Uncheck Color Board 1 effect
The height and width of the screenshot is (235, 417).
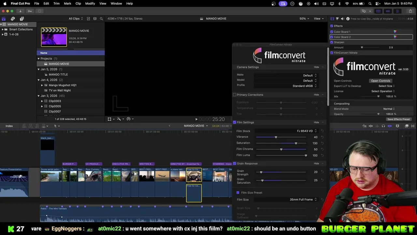(332, 32)
